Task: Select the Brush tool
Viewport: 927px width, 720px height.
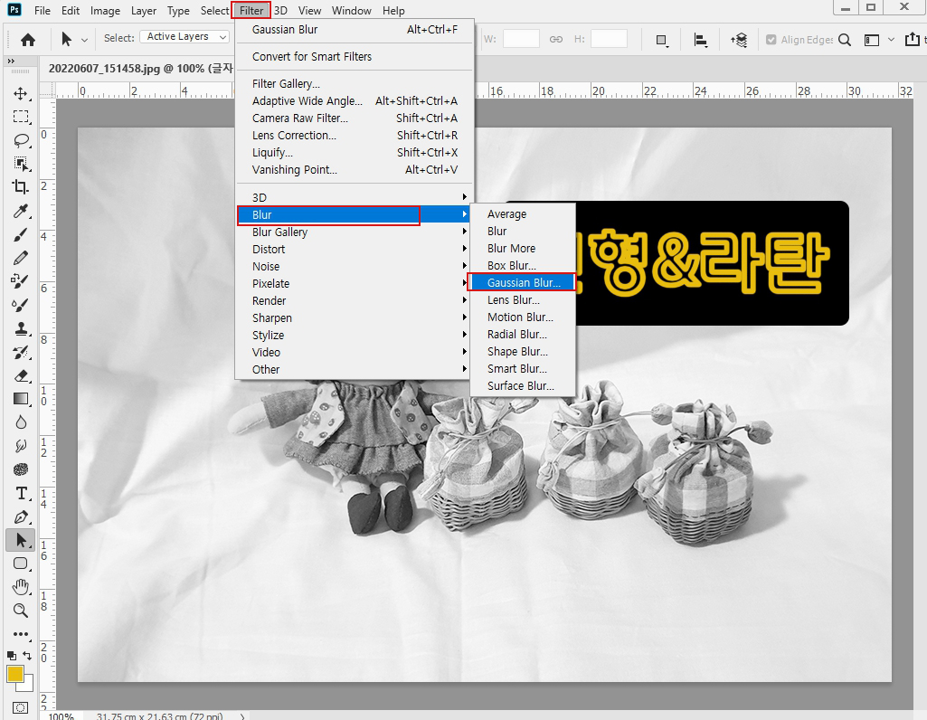Action: pyautogui.click(x=21, y=234)
